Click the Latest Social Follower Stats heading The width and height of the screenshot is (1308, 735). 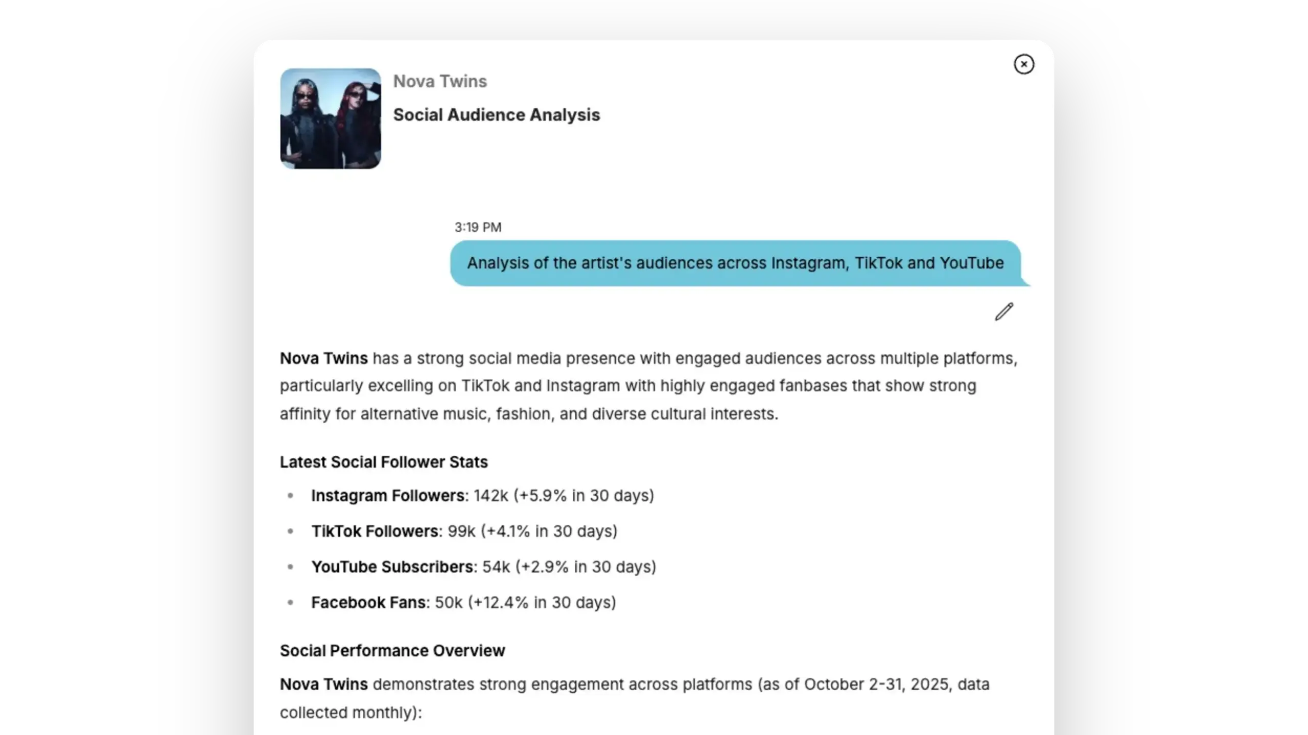click(x=383, y=462)
